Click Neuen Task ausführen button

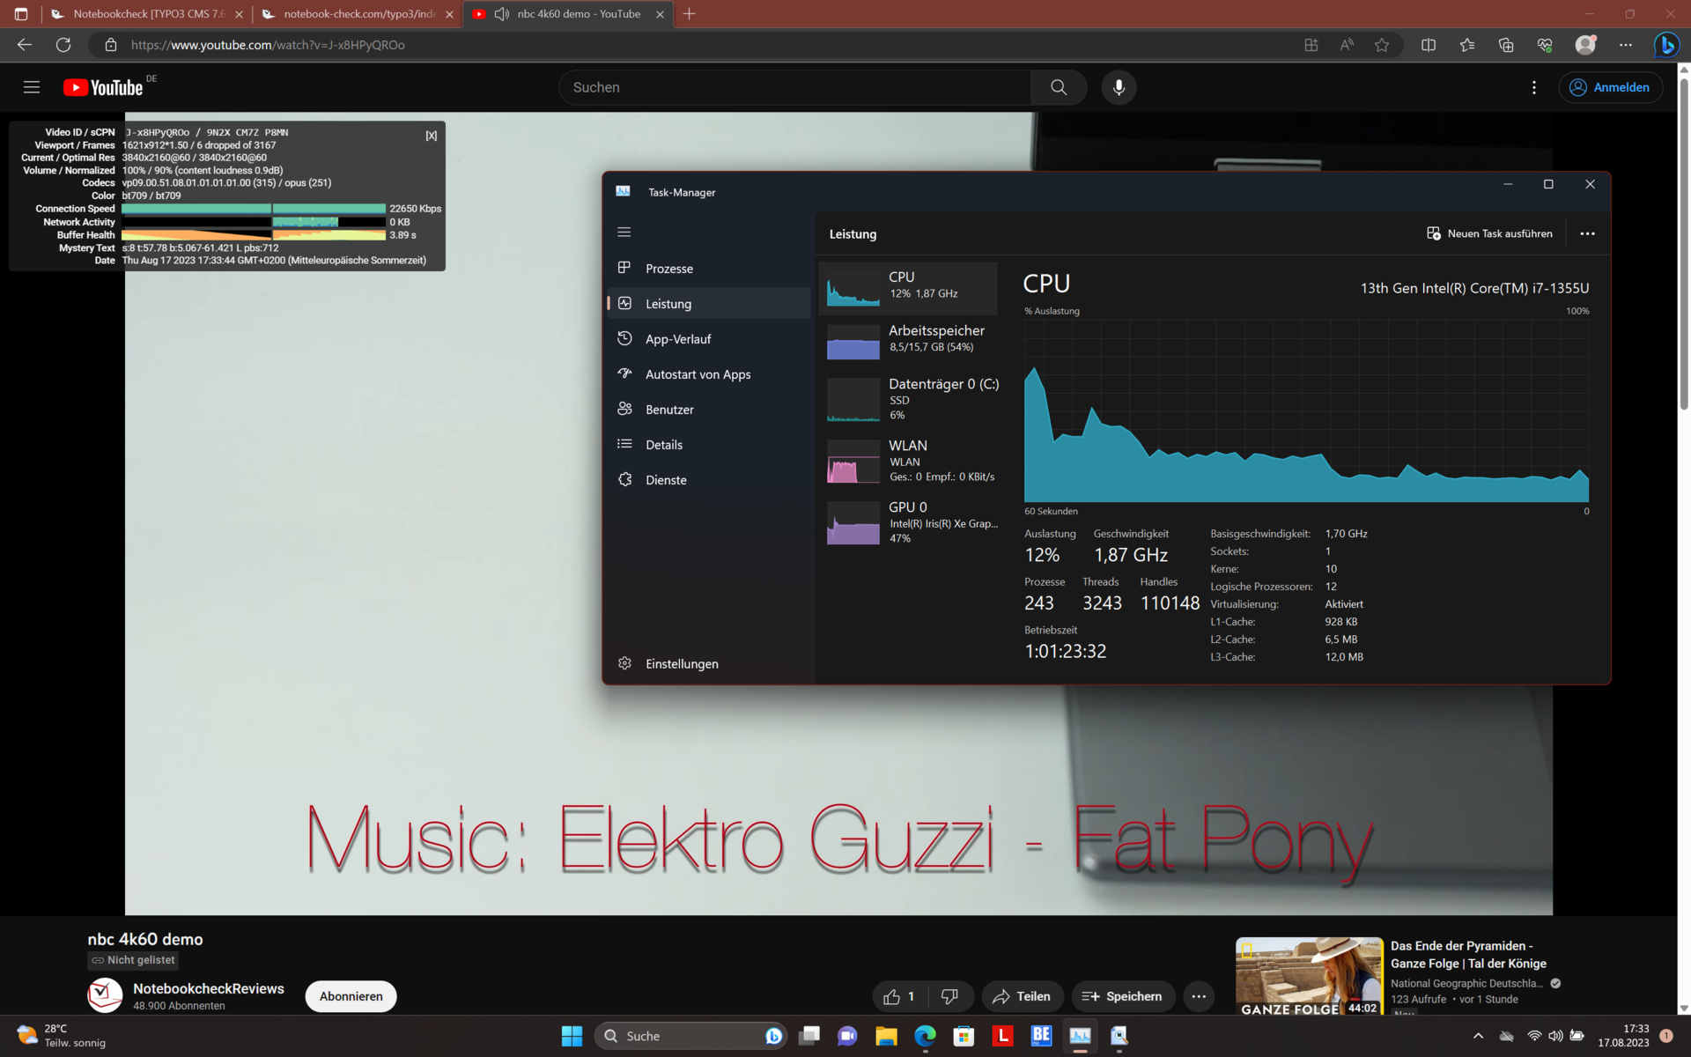tap(1489, 233)
